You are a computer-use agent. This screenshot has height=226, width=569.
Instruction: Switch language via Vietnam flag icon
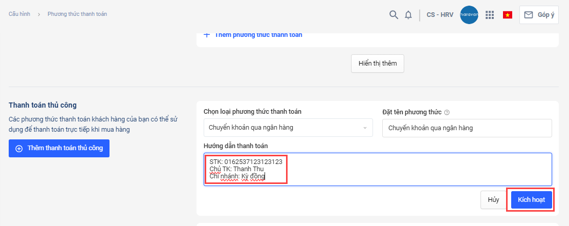pos(508,15)
